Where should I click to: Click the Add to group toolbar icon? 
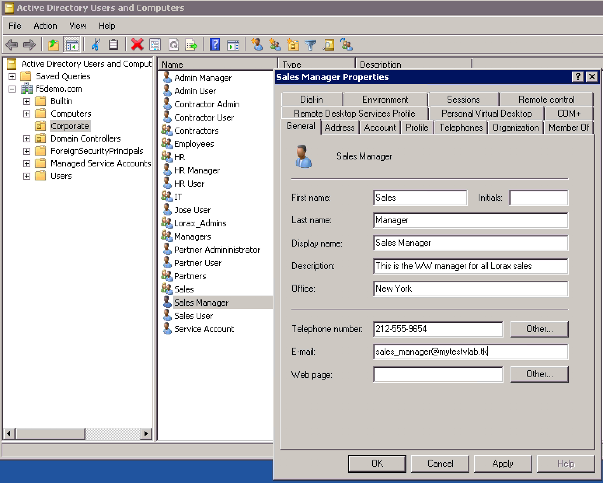[x=347, y=45]
